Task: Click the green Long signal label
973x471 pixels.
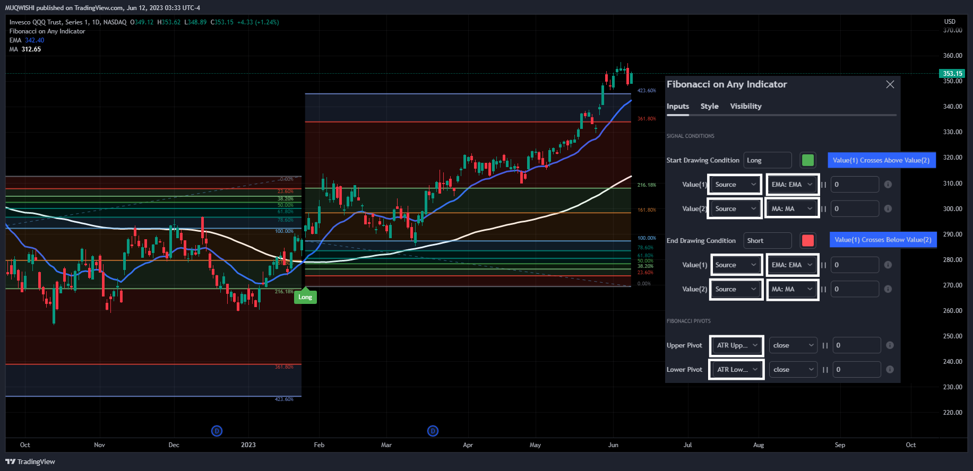Action: (305, 296)
